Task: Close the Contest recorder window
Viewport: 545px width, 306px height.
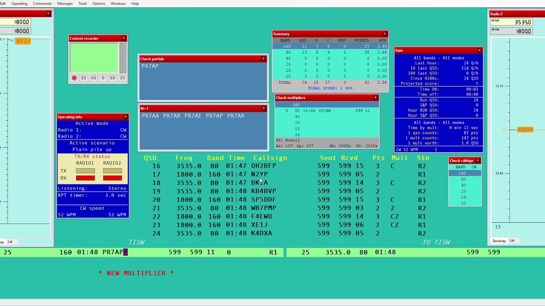Action: 123,38
